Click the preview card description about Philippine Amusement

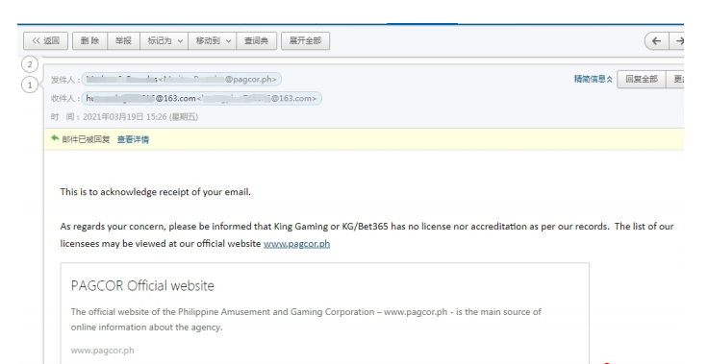(x=306, y=320)
